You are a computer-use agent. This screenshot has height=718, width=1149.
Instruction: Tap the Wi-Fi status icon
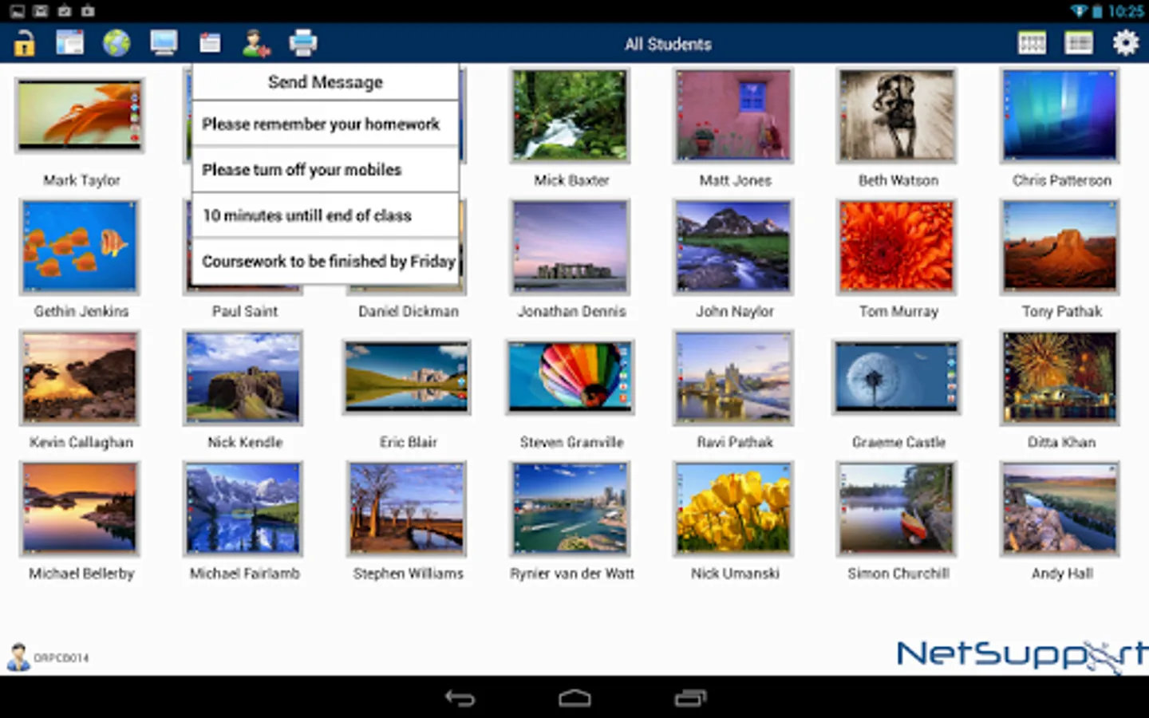tap(1078, 10)
